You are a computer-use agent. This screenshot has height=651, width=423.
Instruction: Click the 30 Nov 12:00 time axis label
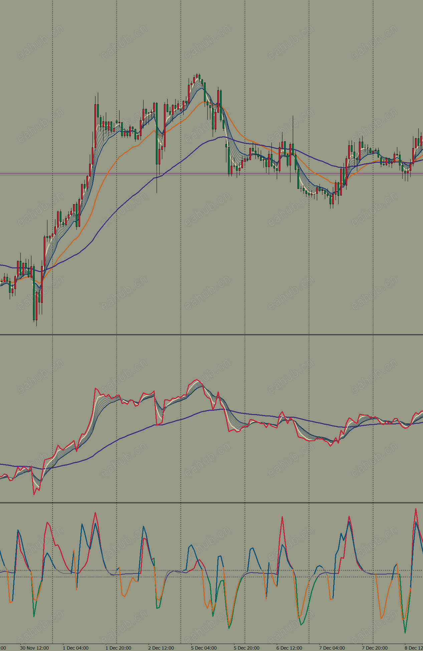click(34, 648)
